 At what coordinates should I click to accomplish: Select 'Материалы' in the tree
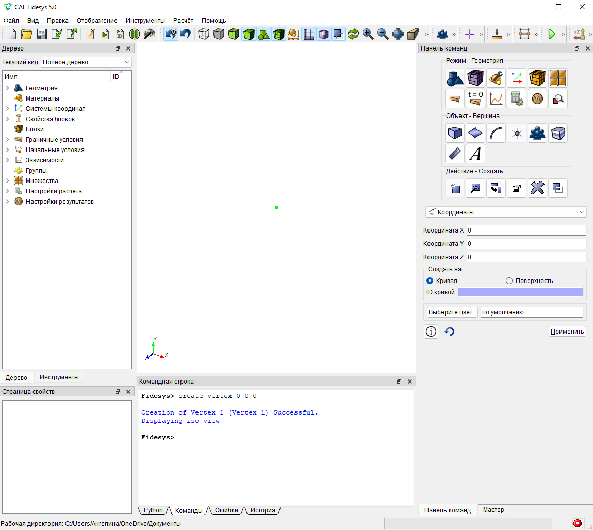[x=42, y=98]
